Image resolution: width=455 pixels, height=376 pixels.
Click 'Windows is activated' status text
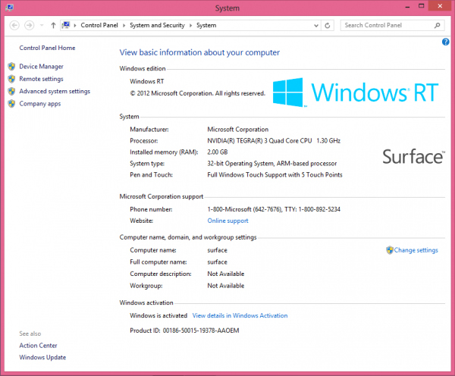(x=158, y=315)
